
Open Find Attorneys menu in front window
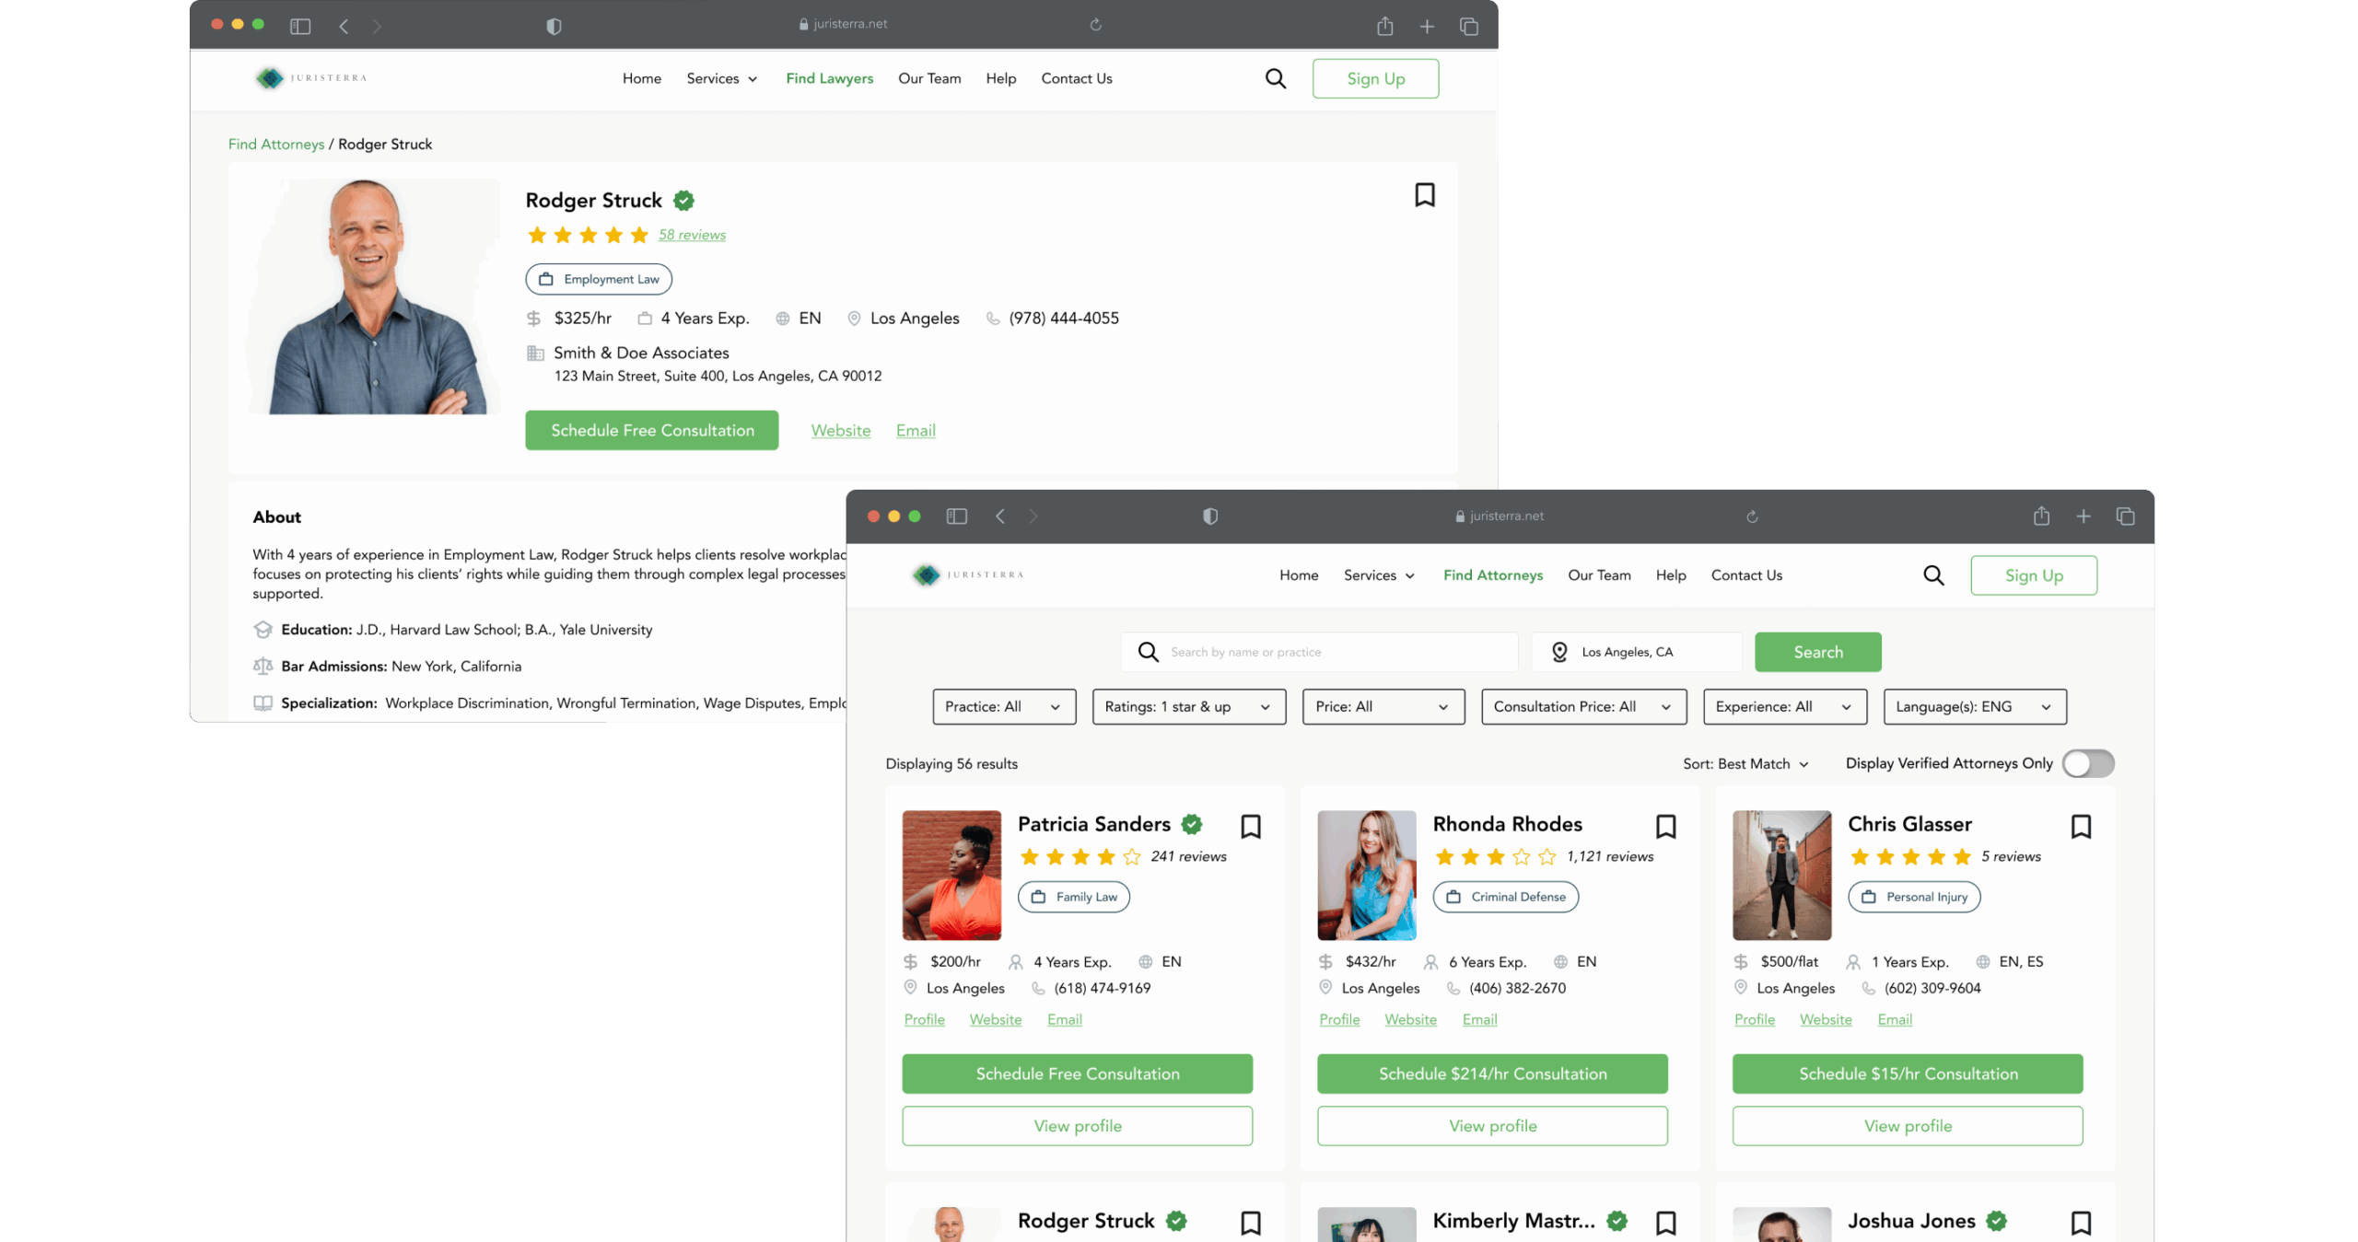tap(1492, 575)
